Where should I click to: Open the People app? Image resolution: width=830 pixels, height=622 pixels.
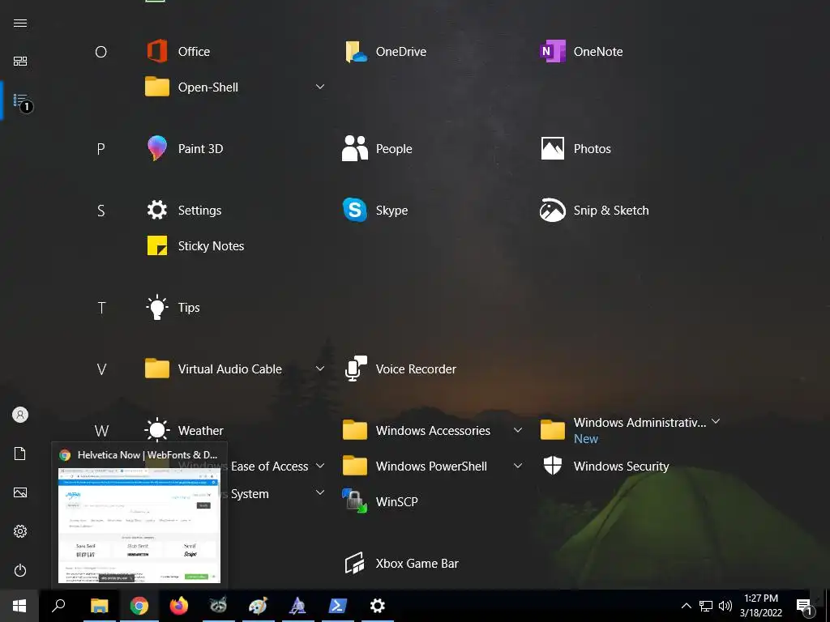378,149
